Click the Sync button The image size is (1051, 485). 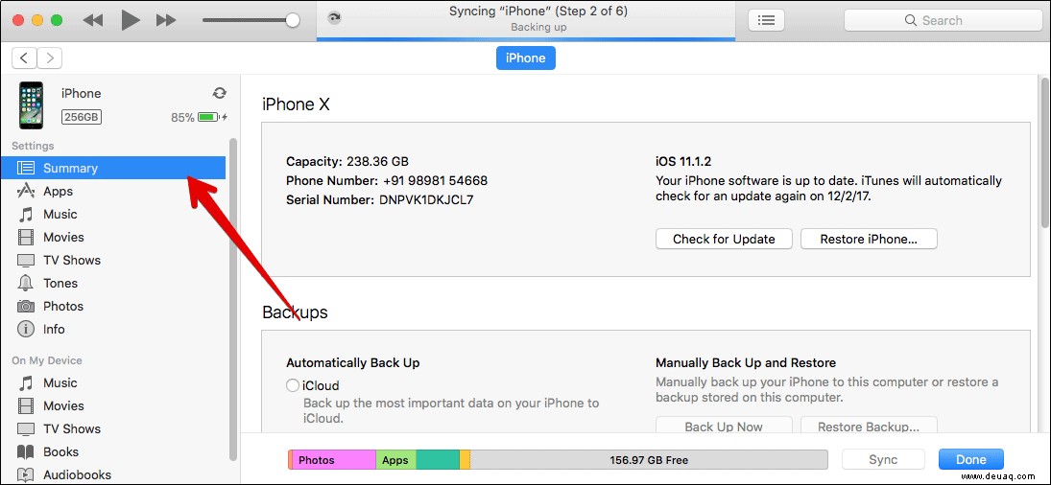point(883,459)
